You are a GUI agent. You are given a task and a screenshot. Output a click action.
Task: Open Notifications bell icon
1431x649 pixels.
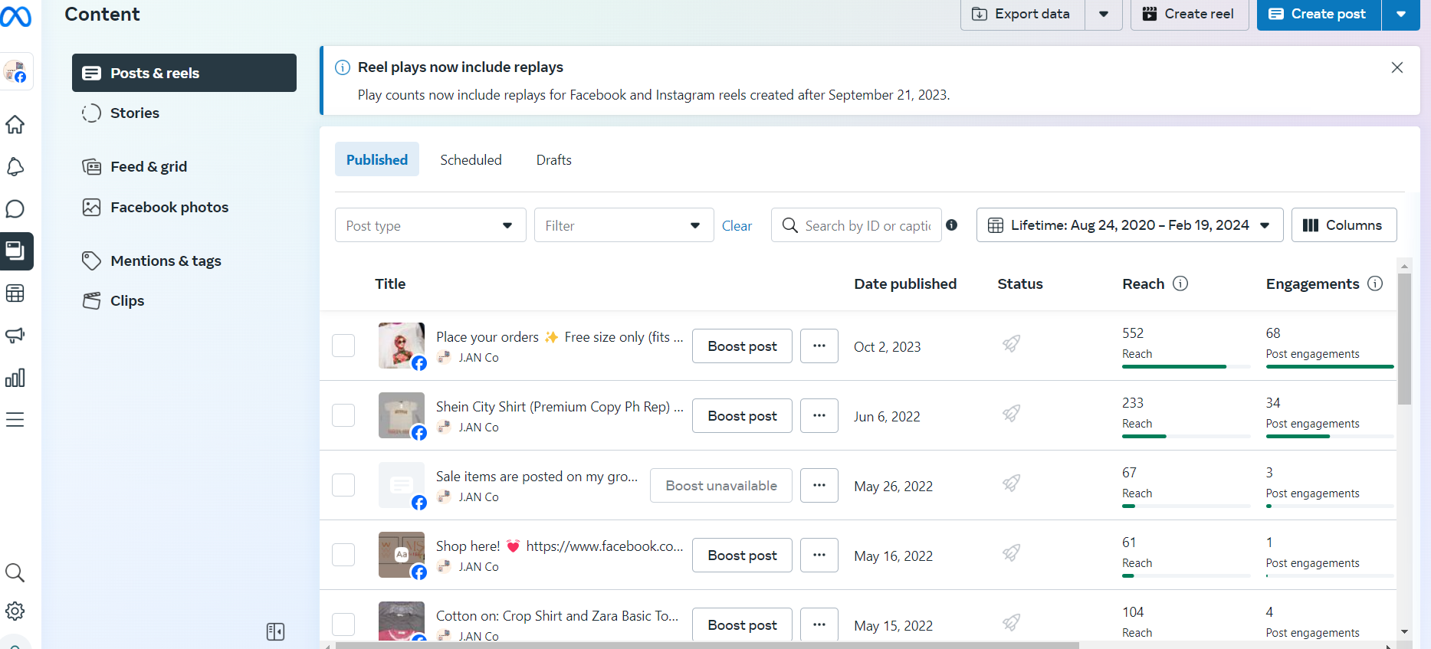[15, 166]
